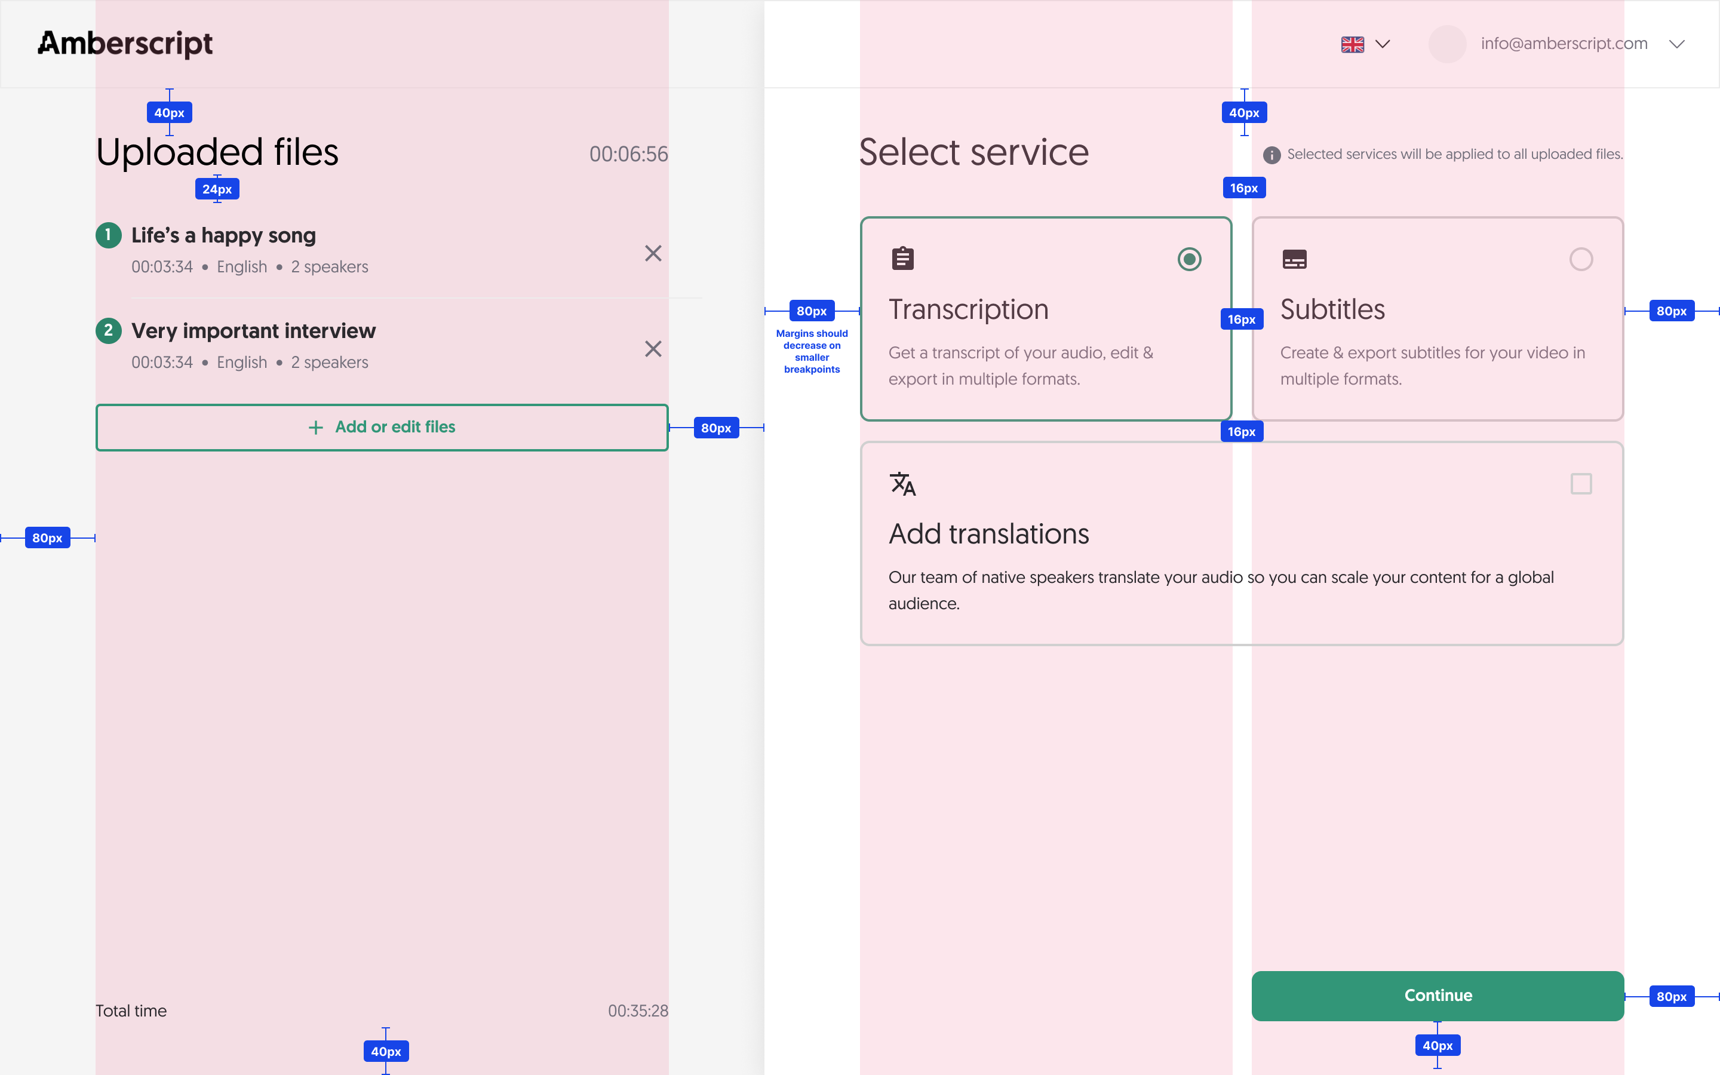
Task: Expand the account dropdown chevron
Action: point(1676,44)
